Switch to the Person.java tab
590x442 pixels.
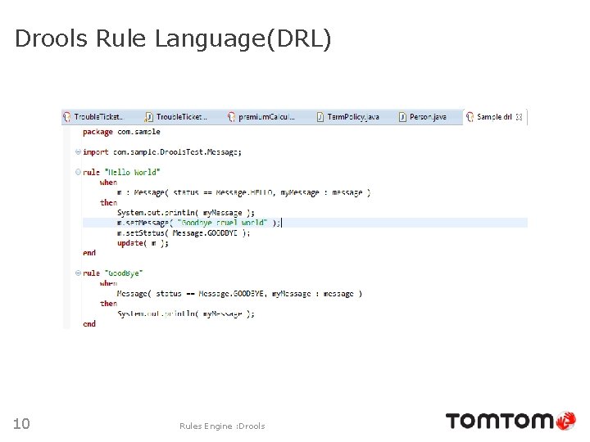pyautogui.click(x=423, y=117)
